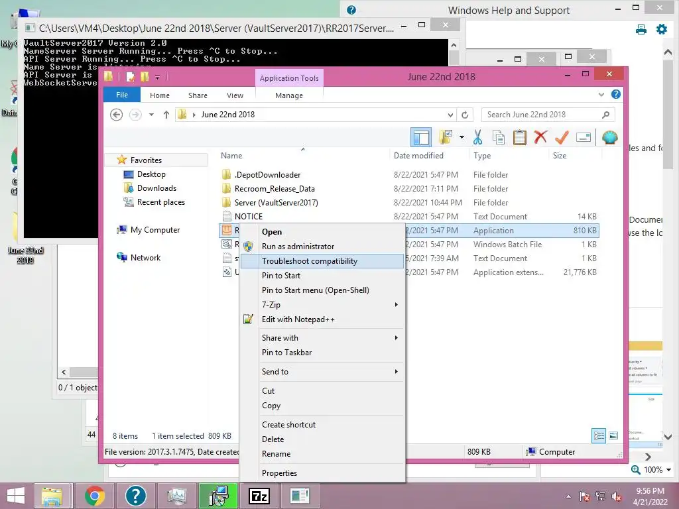Switch to large icons view in status bar
Screen dimensions: 679x509
pos(613,435)
